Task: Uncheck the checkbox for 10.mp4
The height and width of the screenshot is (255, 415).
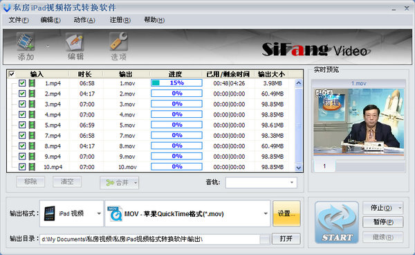Action: pyautogui.click(x=22, y=167)
